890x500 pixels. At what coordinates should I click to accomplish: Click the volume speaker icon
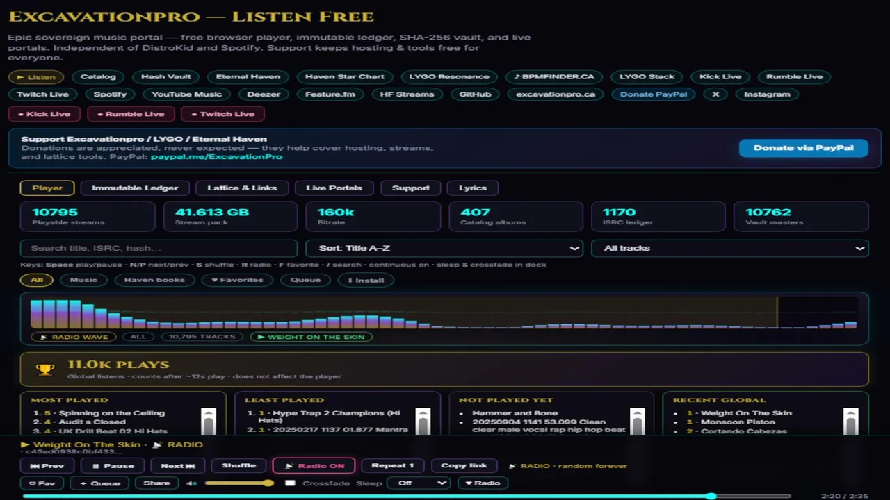tap(191, 483)
